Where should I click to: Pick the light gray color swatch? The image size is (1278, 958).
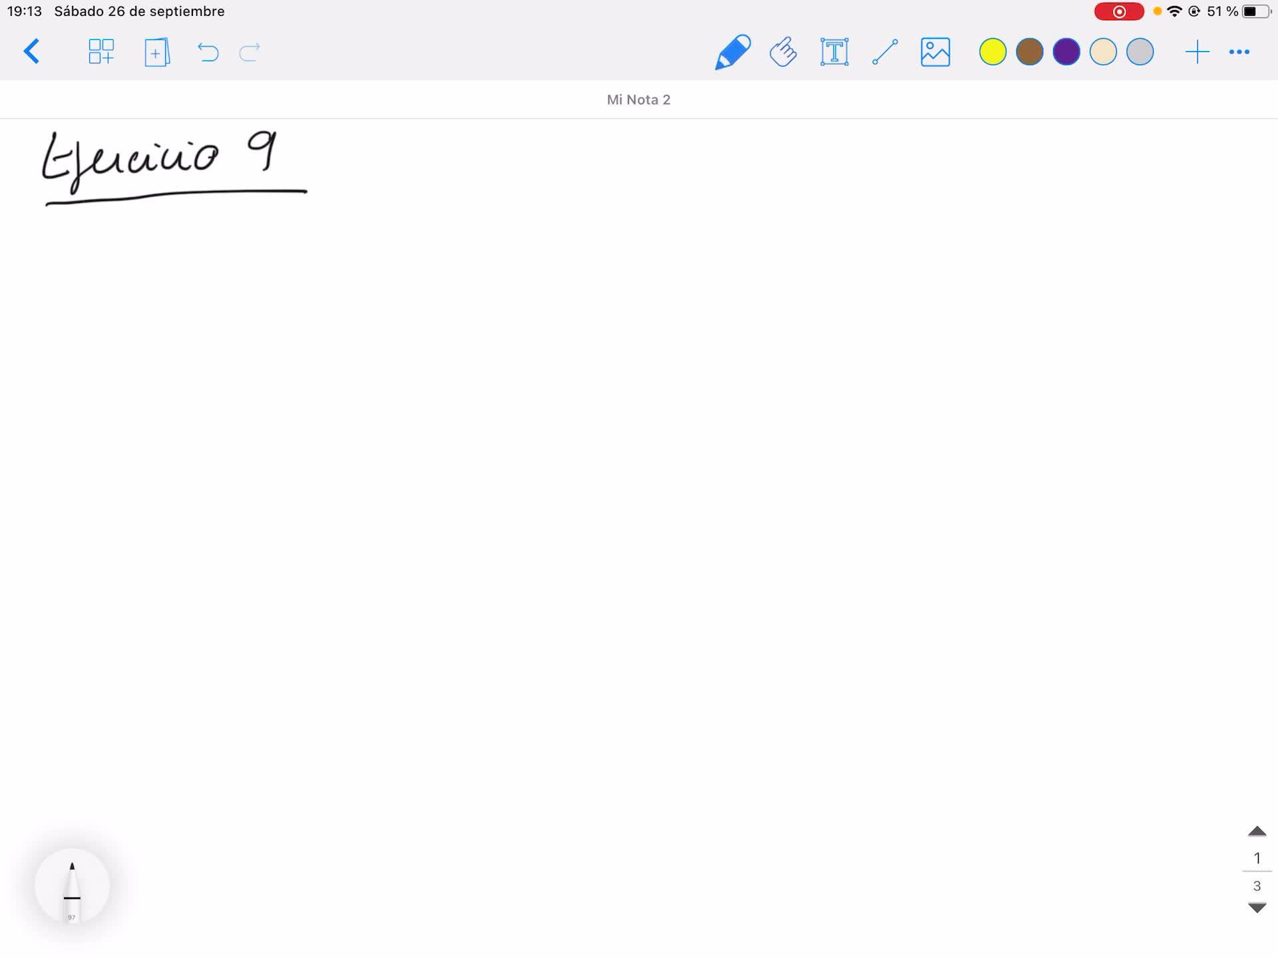coord(1140,52)
